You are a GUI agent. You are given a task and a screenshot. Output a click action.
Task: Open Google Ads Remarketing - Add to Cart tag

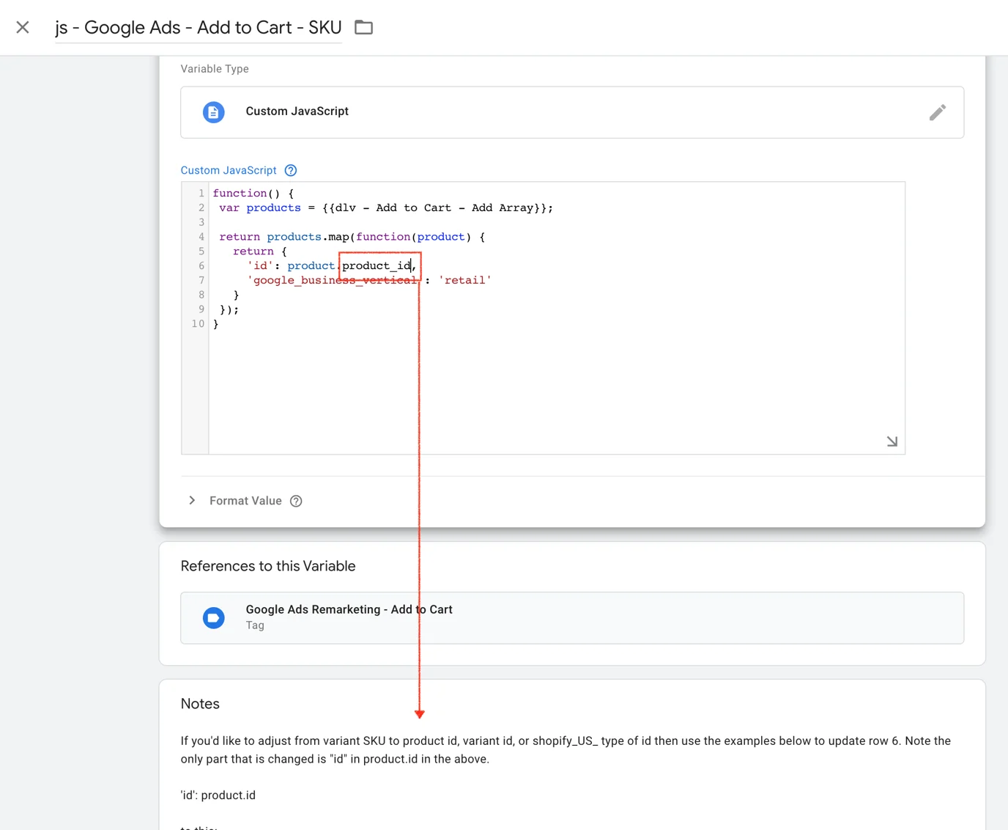(572, 618)
